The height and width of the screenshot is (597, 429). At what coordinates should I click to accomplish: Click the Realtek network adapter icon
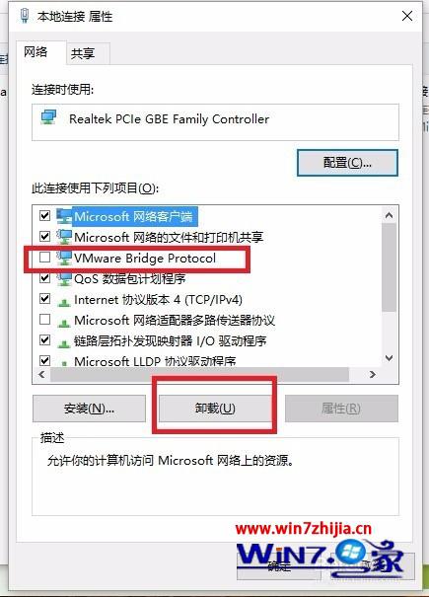pos(48,117)
